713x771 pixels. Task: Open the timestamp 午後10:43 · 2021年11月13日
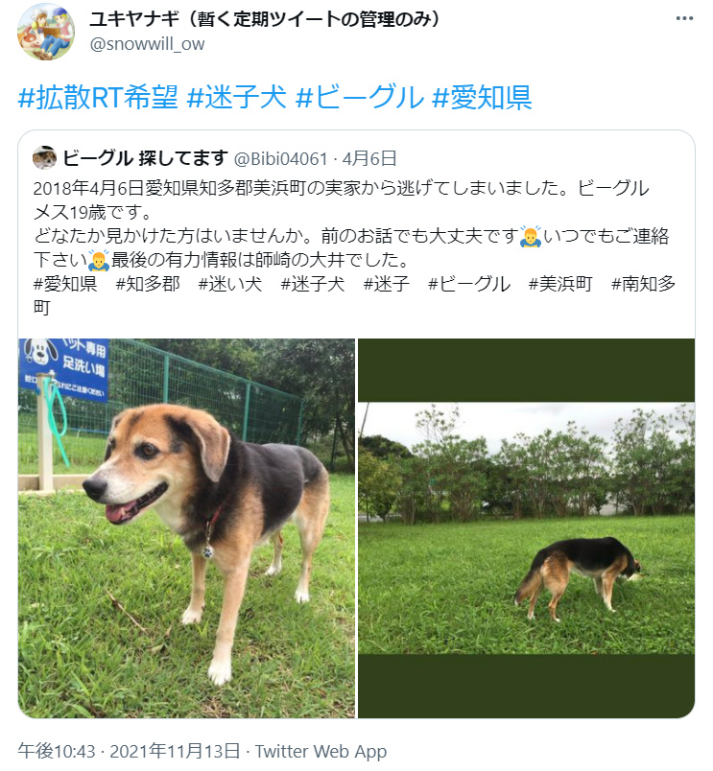(129, 751)
